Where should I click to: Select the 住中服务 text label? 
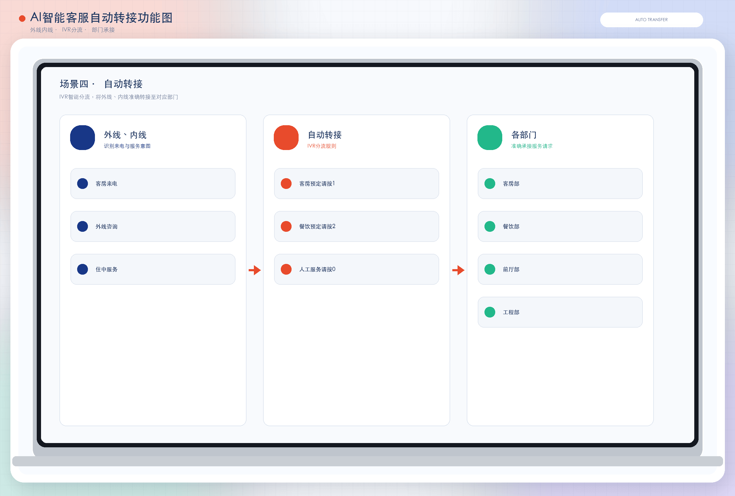[x=106, y=269]
